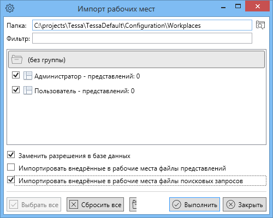273x218 pixels.
Task: Toggle import of файлы поисковых запросов checkbox
Action: pyautogui.click(x=11, y=180)
